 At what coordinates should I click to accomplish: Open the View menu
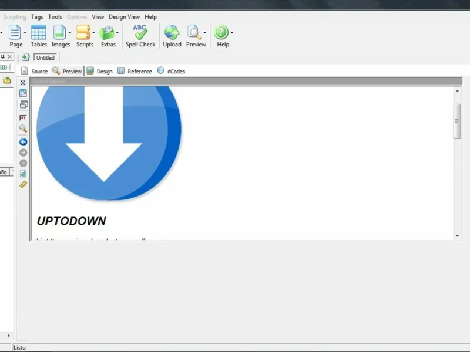(x=98, y=17)
